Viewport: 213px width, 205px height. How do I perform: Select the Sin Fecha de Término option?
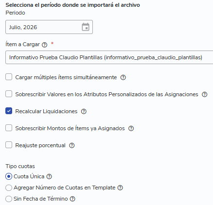tap(9, 199)
